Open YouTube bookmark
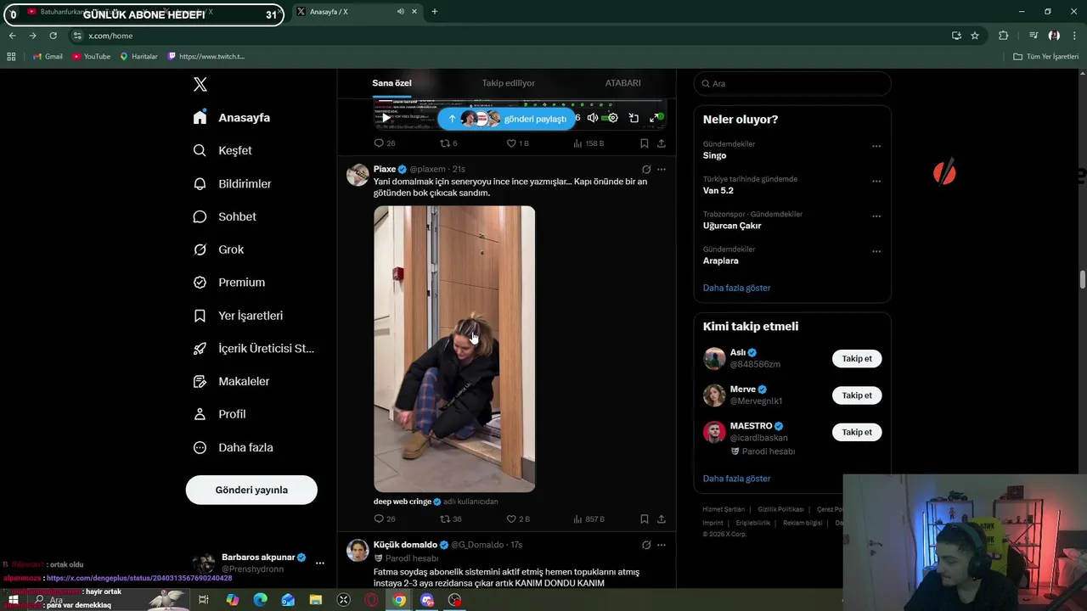Image resolution: width=1087 pixels, height=611 pixels. [x=91, y=57]
